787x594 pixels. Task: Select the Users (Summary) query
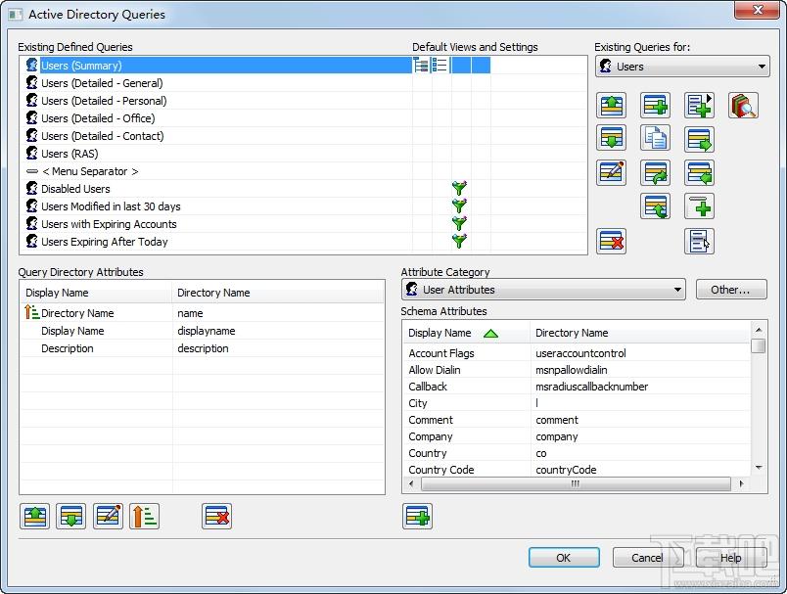[218, 66]
